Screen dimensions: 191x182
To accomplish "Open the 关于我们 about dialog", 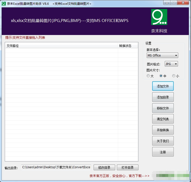I will point(163,141).
